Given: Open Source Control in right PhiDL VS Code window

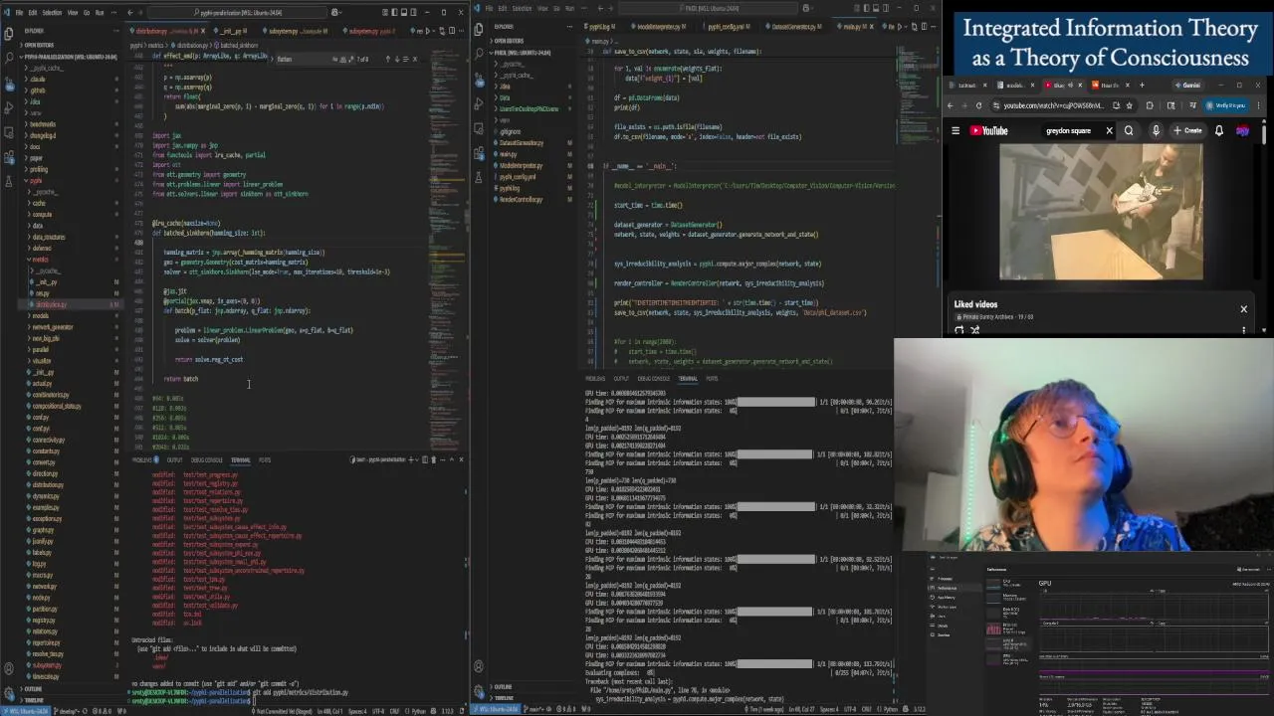Looking at the screenshot, I should click(479, 80).
